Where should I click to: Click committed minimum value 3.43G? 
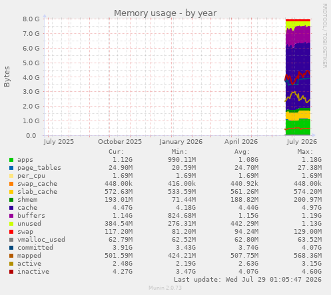186,248
